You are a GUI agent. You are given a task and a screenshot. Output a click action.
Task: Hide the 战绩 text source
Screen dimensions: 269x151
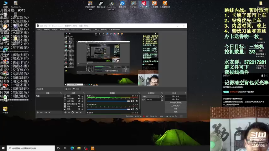(x=79, y=96)
